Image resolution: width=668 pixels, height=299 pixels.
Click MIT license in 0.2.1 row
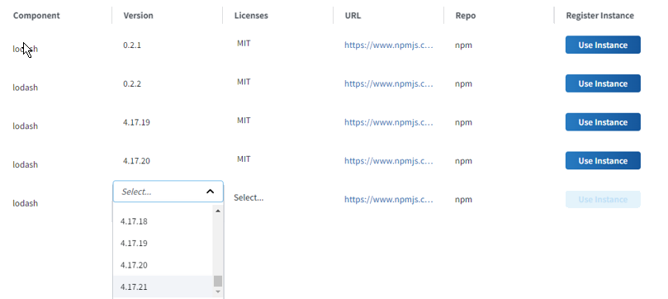pyautogui.click(x=244, y=43)
